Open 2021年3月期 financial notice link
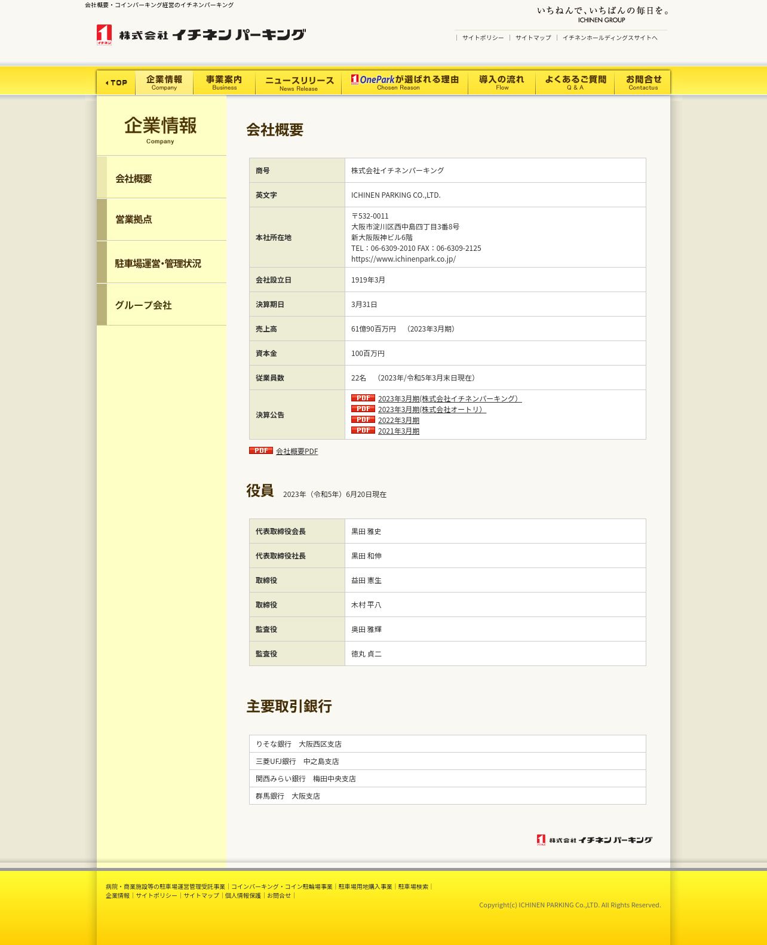The height and width of the screenshot is (945, 767). 398,431
